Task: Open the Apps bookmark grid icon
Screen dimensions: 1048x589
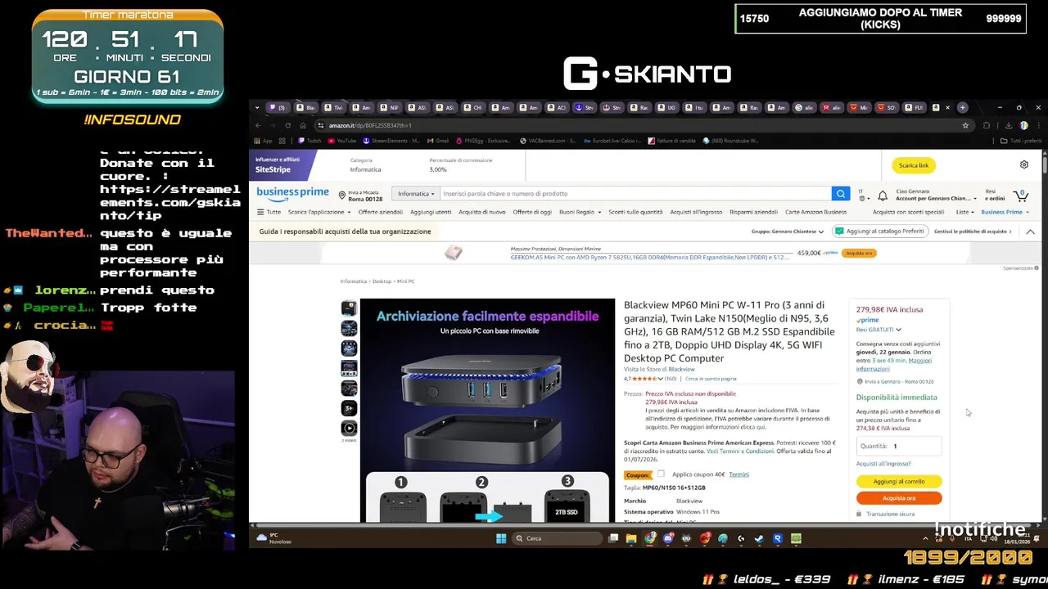Action: pos(263,141)
